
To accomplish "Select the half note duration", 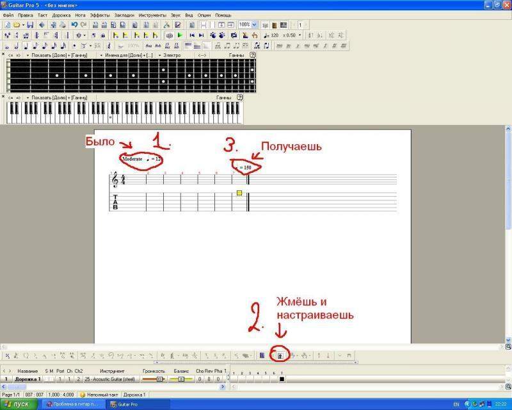I will (17, 45).
